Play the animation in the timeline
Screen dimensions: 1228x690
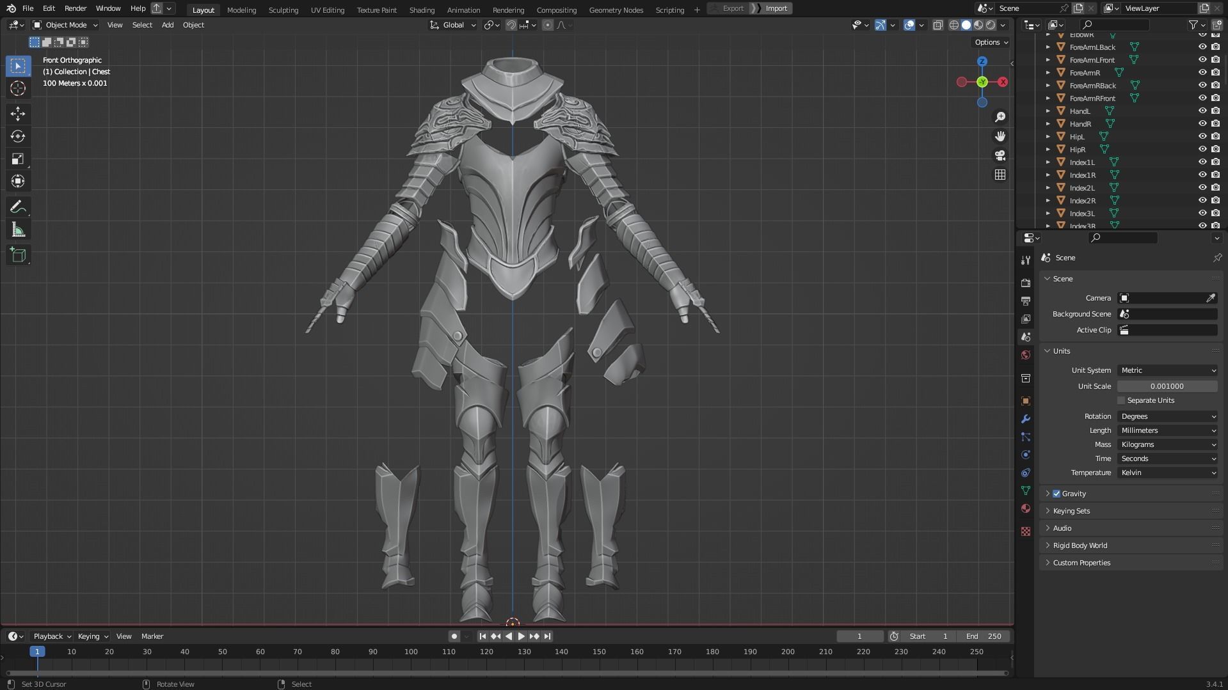521,636
